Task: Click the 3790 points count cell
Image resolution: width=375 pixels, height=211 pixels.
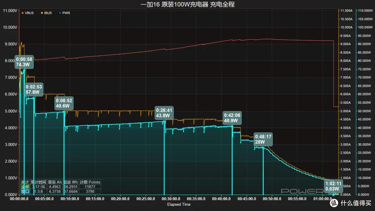Action: click(90, 192)
